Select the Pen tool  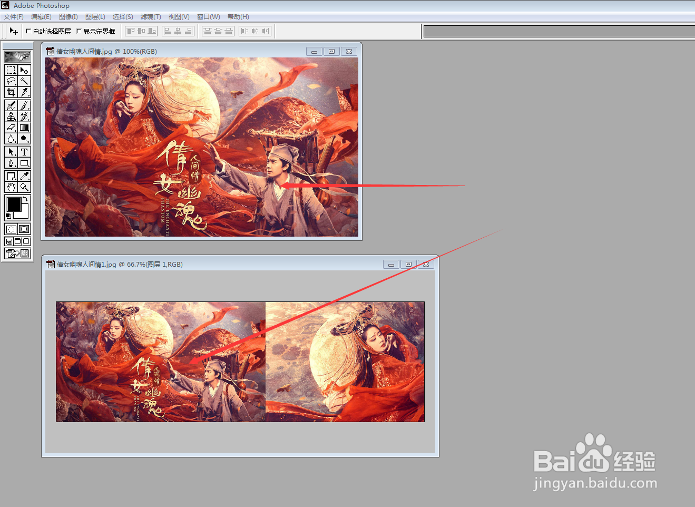[x=11, y=163]
